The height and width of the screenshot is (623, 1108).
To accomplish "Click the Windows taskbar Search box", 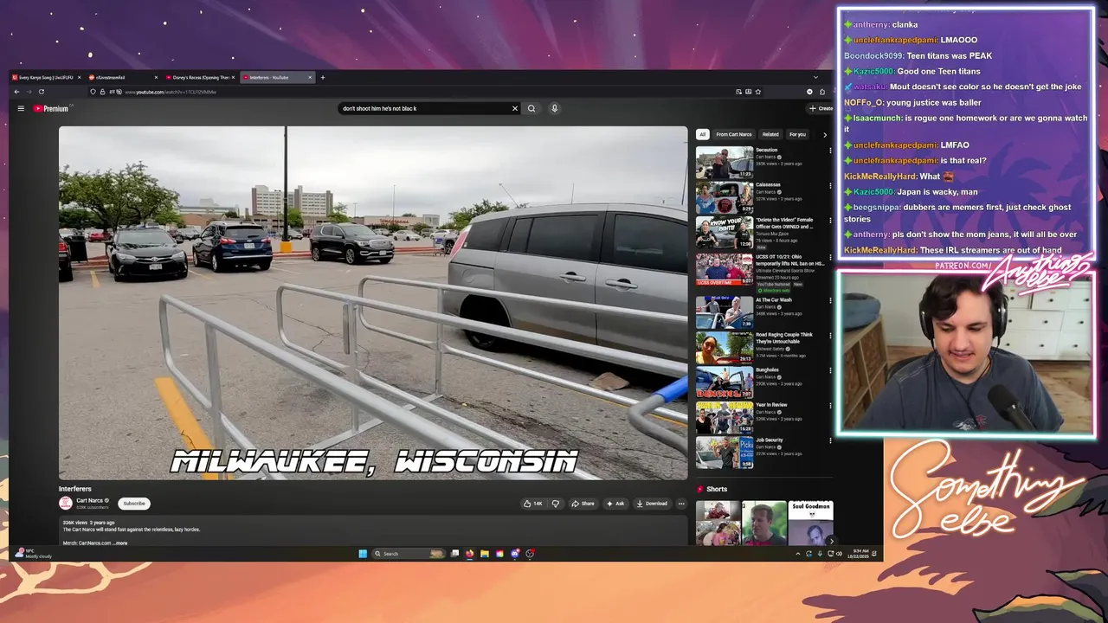I will [407, 554].
